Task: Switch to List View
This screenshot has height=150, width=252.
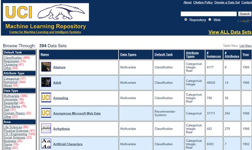Action: [245, 46]
